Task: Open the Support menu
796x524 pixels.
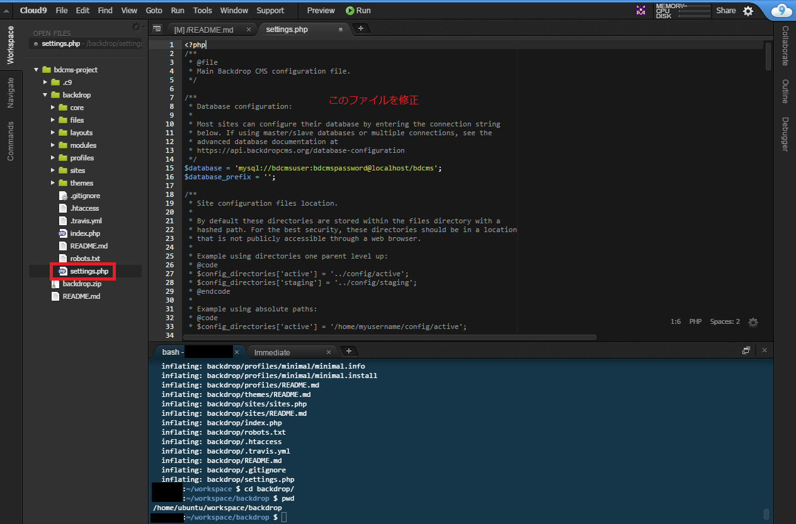Action: pyautogui.click(x=270, y=11)
